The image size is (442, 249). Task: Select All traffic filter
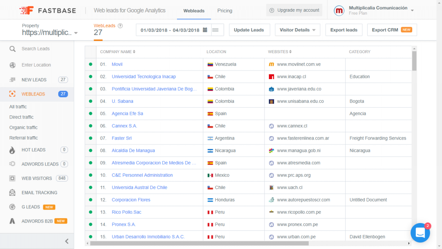click(x=18, y=107)
